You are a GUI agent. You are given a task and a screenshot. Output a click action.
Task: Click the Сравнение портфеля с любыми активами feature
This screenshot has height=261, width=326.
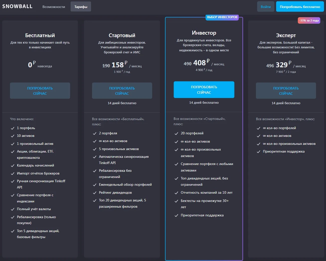(x=207, y=167)
